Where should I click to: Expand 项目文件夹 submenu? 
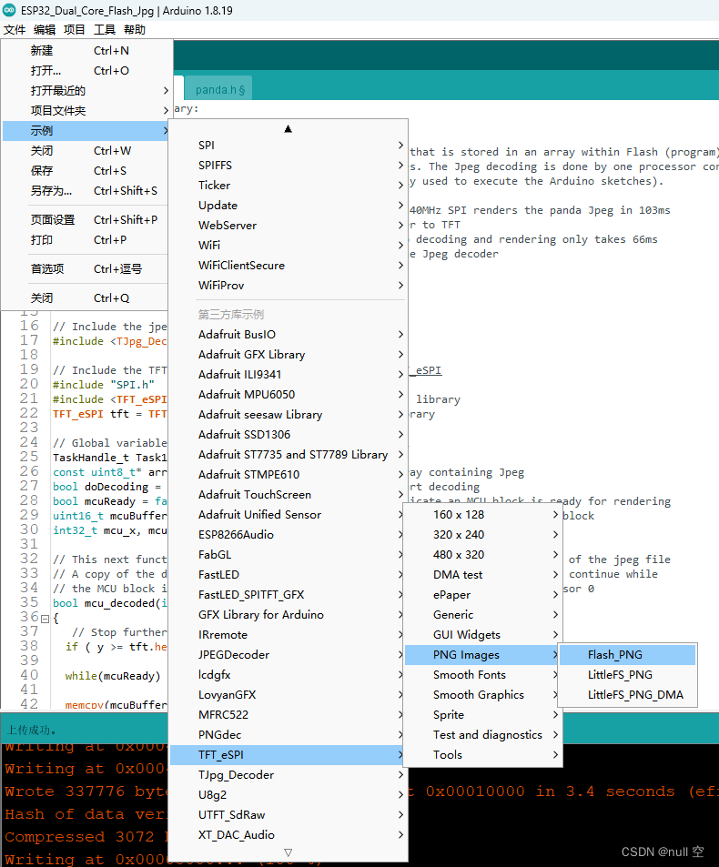(x=86, y=111)
